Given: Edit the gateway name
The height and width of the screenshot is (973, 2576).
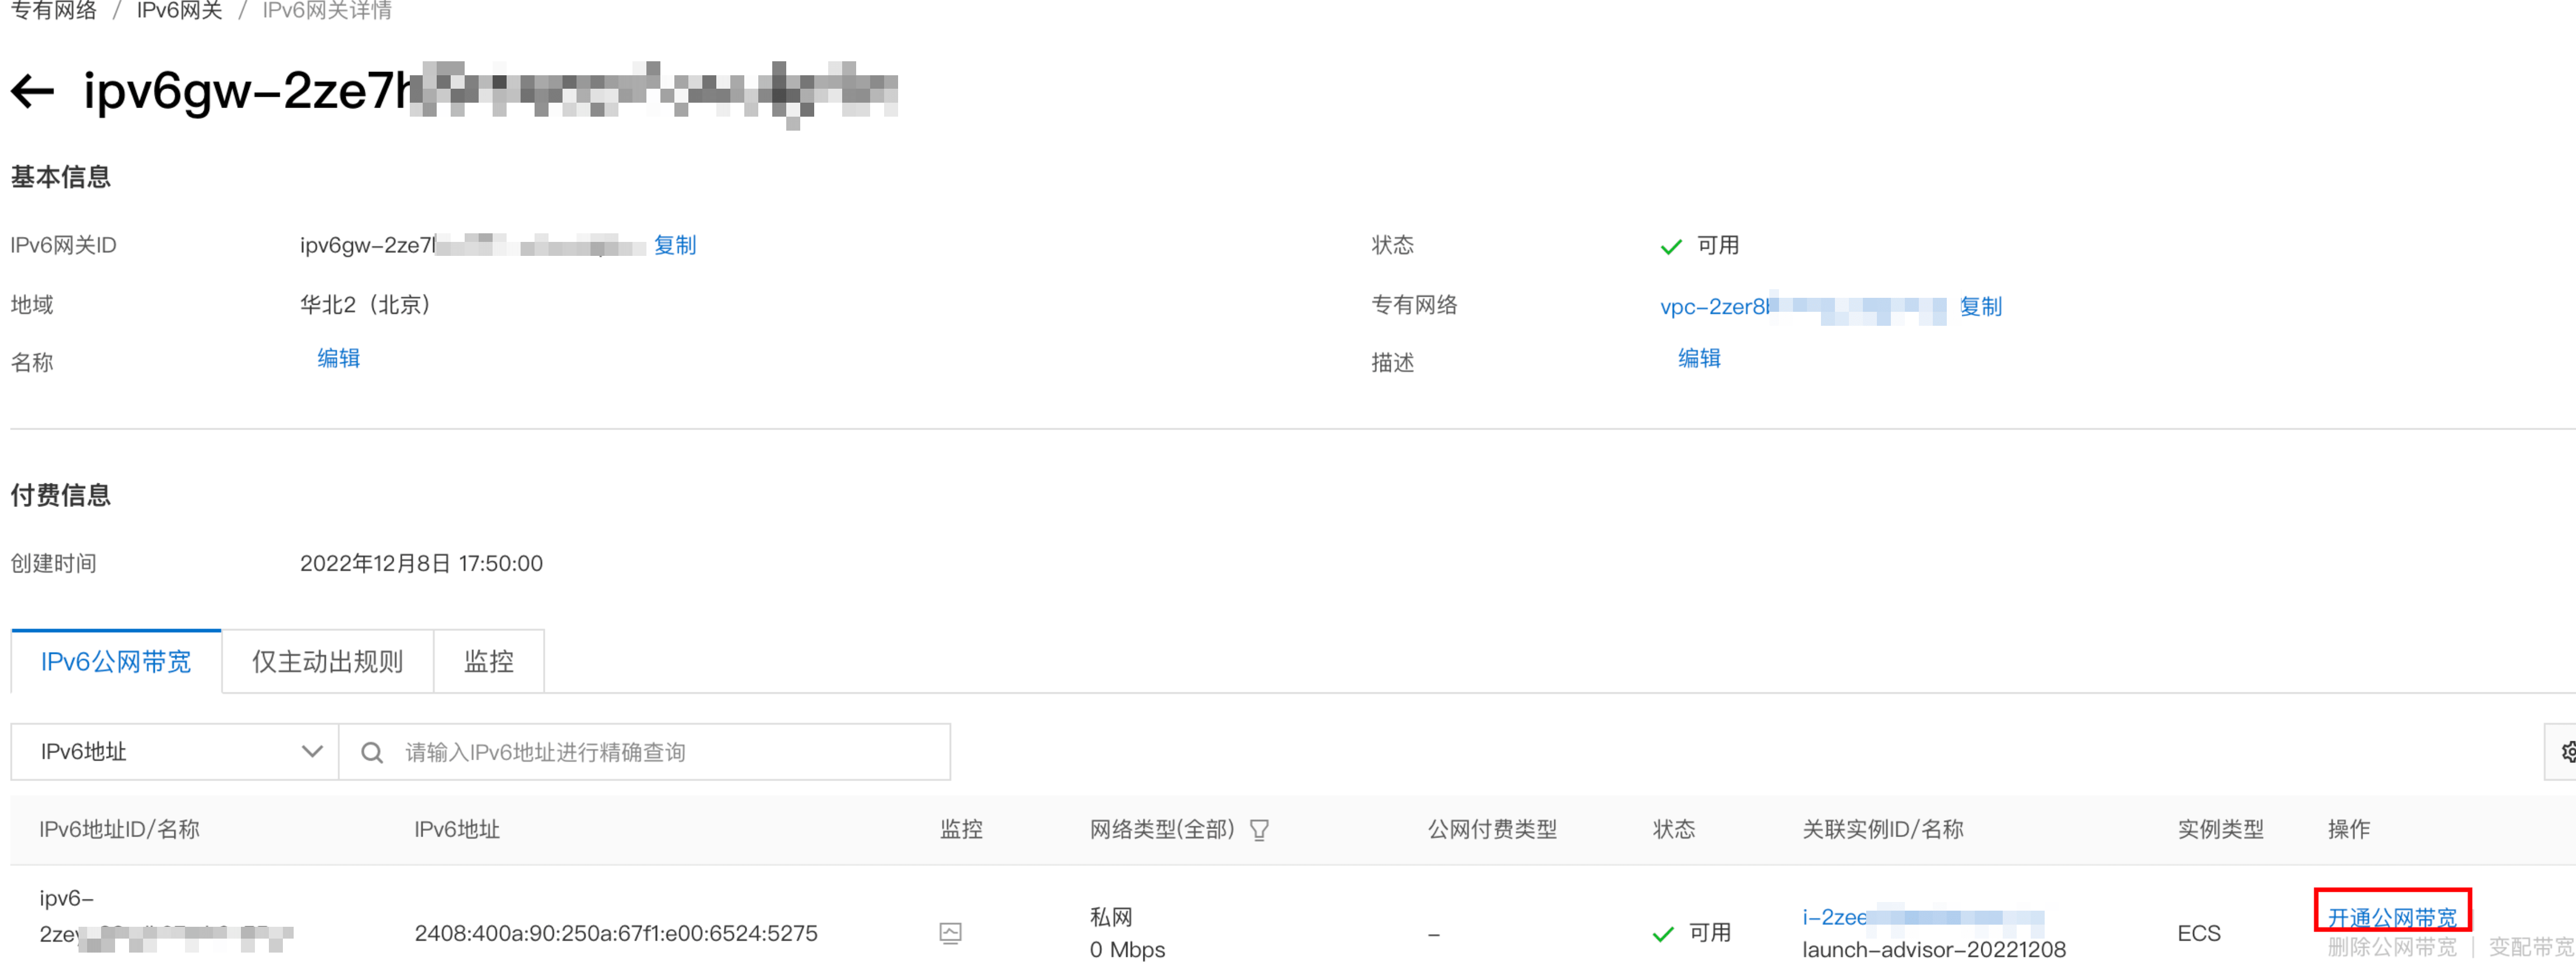Looking at the screenshot, I should pyautogui.click(x=338, y=358).
